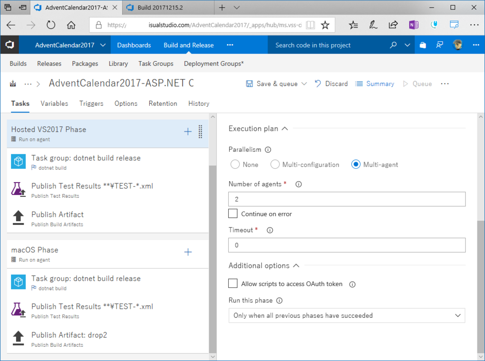This screenshot has height=361, width=485.
Task: Select the macOS Phase header
Action: pyautogui.click(x=108, y=254)
